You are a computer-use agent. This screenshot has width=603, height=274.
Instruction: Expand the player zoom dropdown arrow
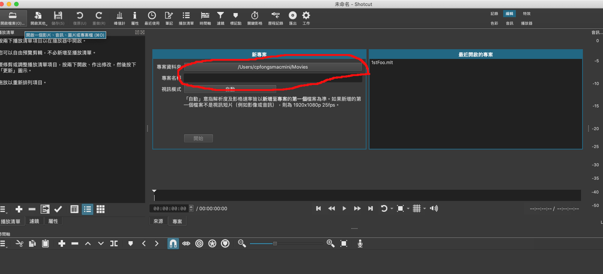[408, 209]
